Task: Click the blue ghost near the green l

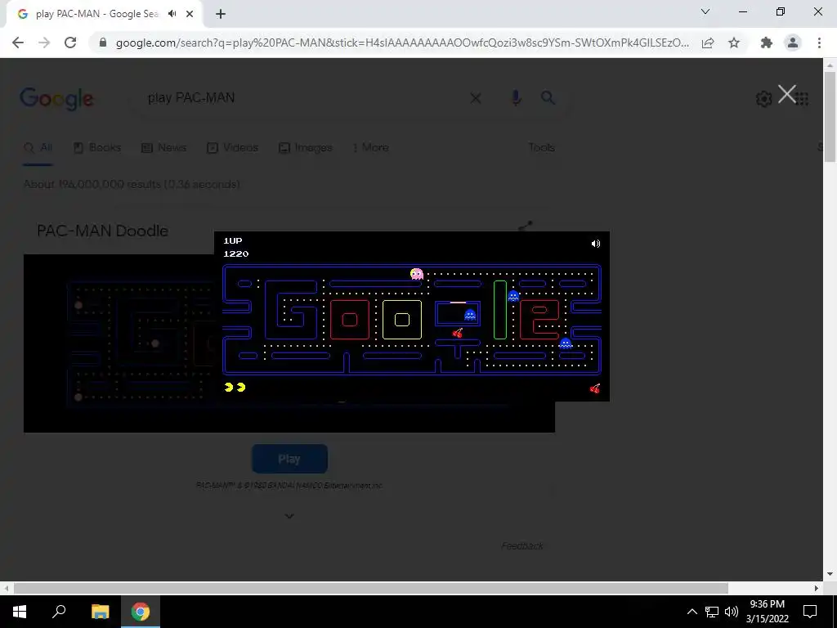Action: [x=513, y=295]
